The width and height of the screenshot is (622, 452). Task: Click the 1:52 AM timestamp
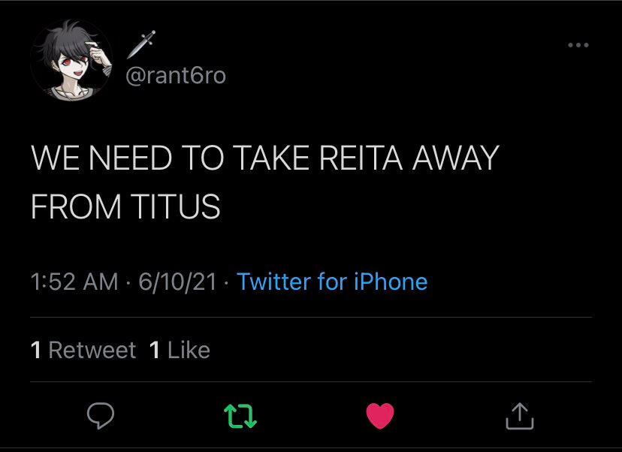click(74, 282)
